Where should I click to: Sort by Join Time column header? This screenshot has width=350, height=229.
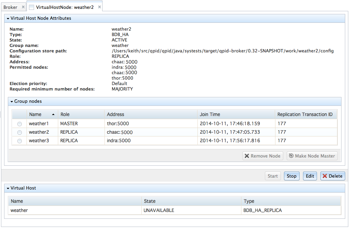coord(210,114)
